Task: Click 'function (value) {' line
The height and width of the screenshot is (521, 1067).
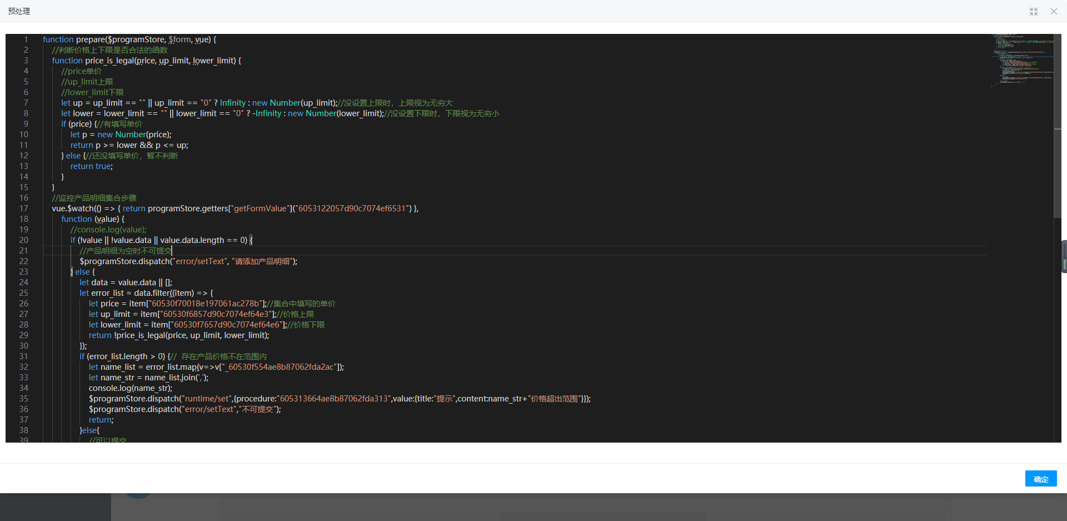Action: tap(93, 219)
